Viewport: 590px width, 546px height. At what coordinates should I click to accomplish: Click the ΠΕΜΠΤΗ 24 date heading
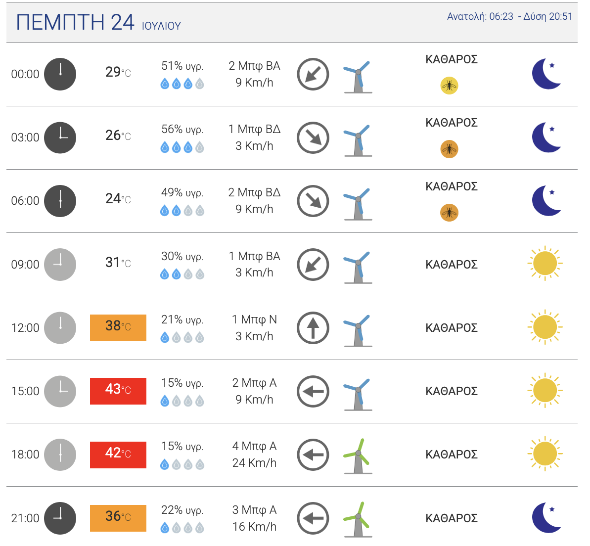[75, 23]
